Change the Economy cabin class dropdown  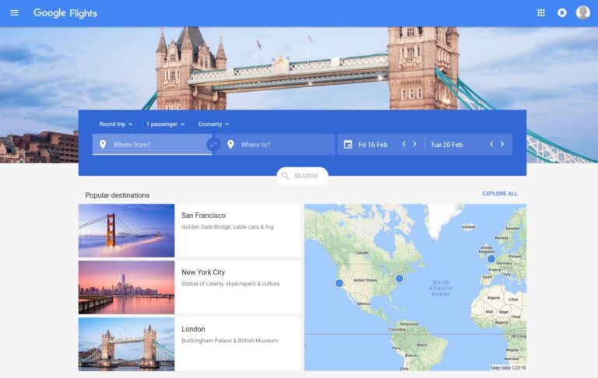[213, 124]
